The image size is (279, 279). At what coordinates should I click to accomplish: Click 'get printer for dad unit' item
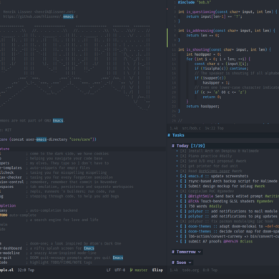[213, 166]
